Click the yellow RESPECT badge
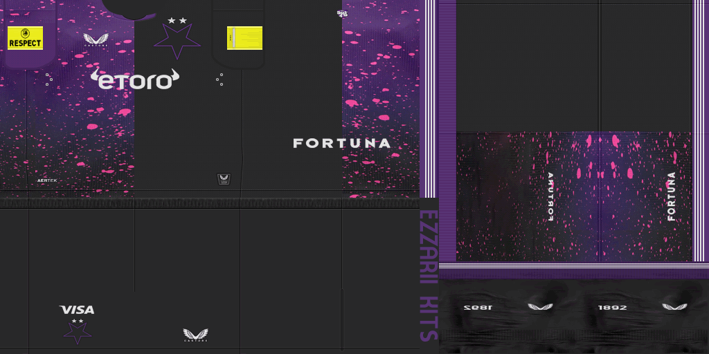 25,38
